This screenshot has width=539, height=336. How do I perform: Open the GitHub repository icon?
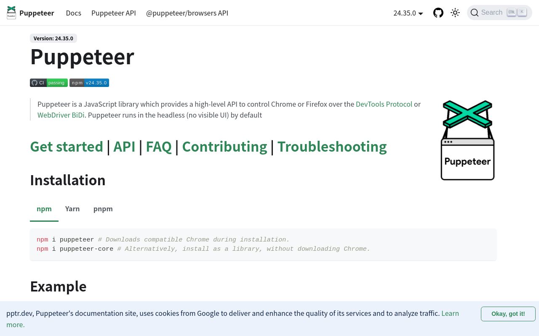tap(438, 13)
